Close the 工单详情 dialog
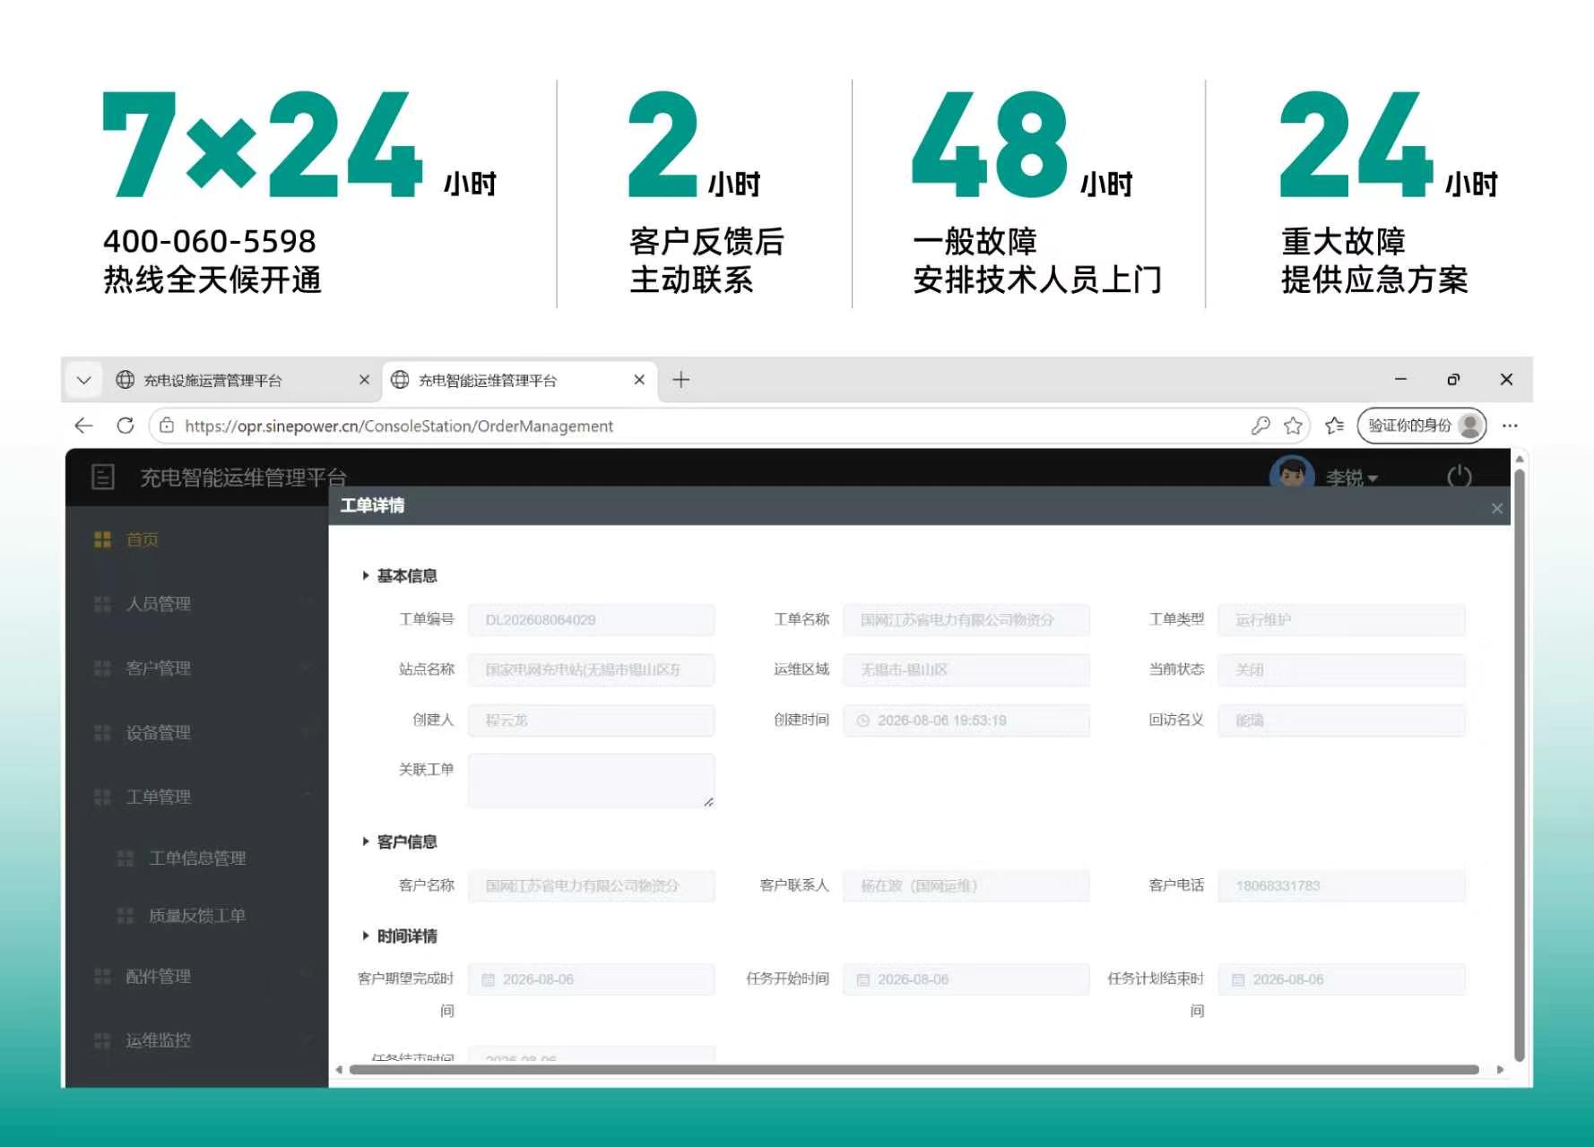The image size is (1594, 1147). pos(1497,508)
